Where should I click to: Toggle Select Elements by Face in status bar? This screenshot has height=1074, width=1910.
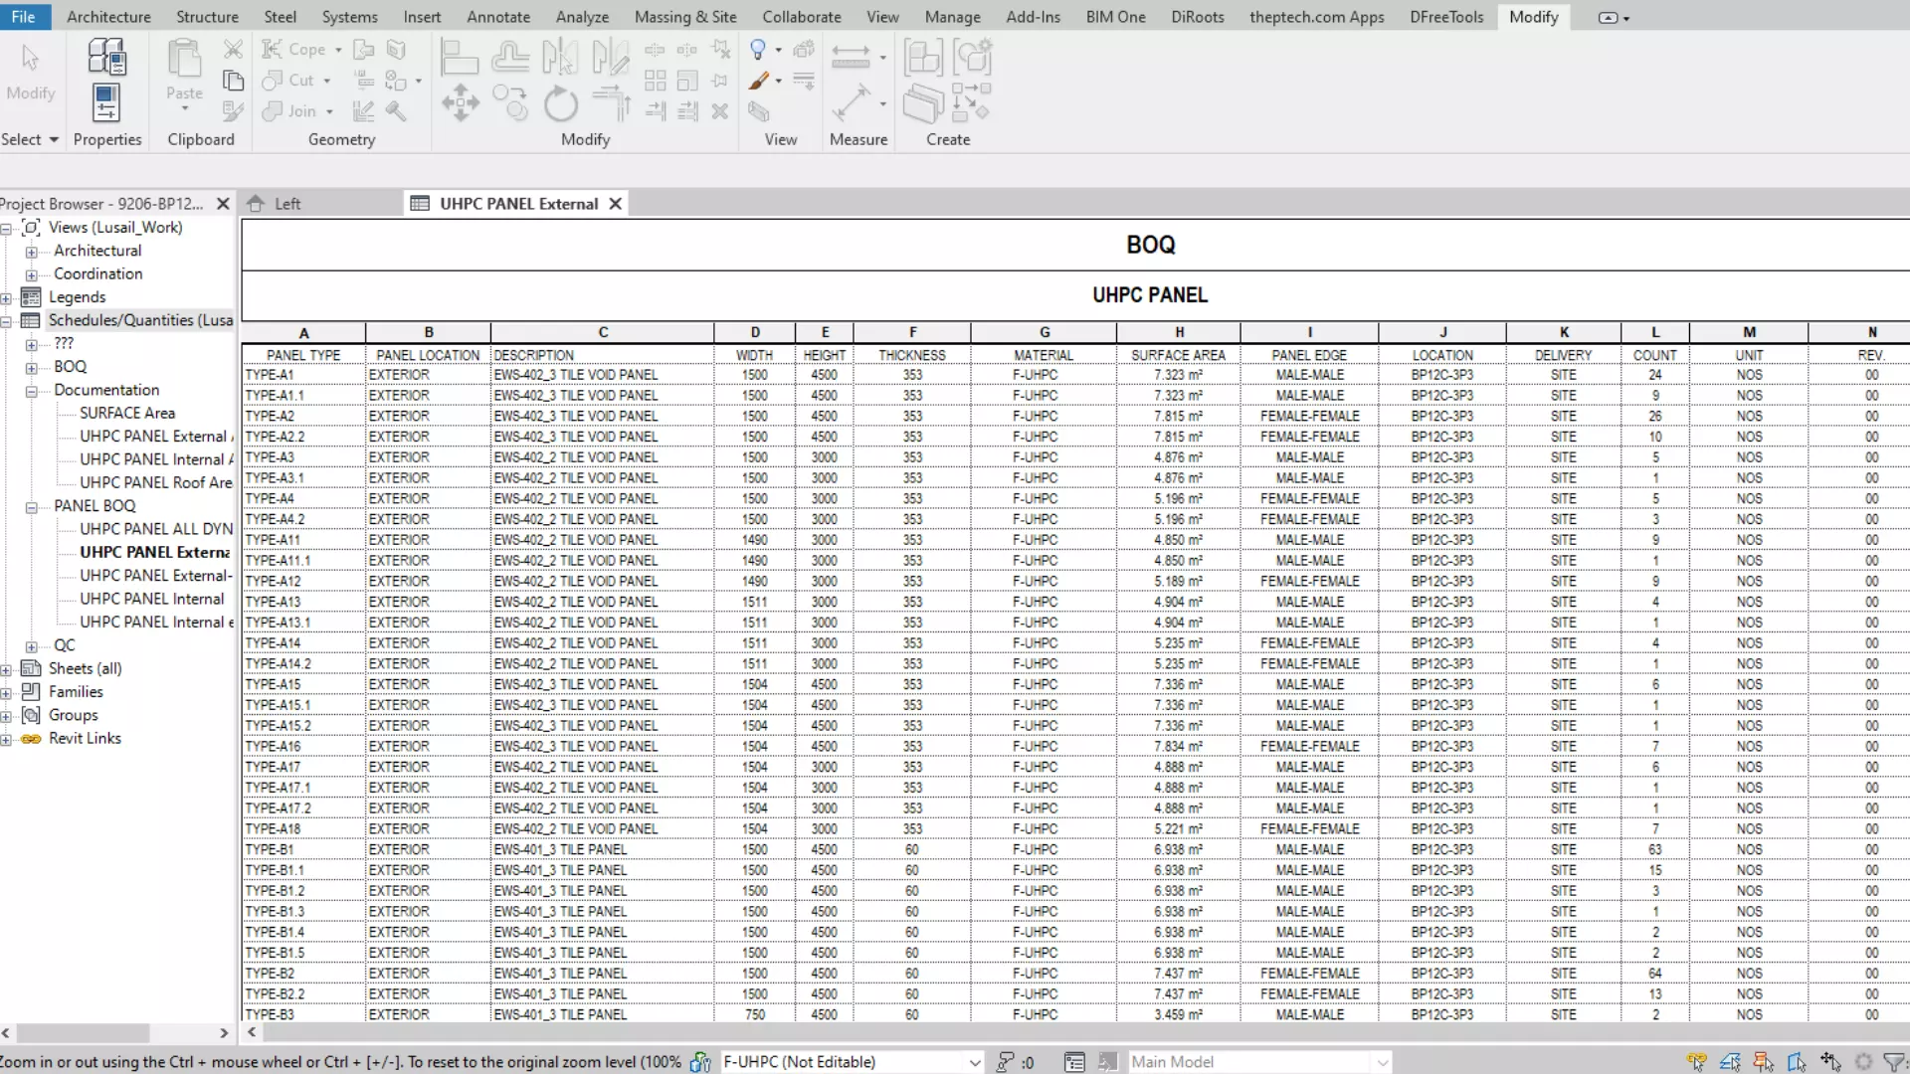pos(1797,1062)
